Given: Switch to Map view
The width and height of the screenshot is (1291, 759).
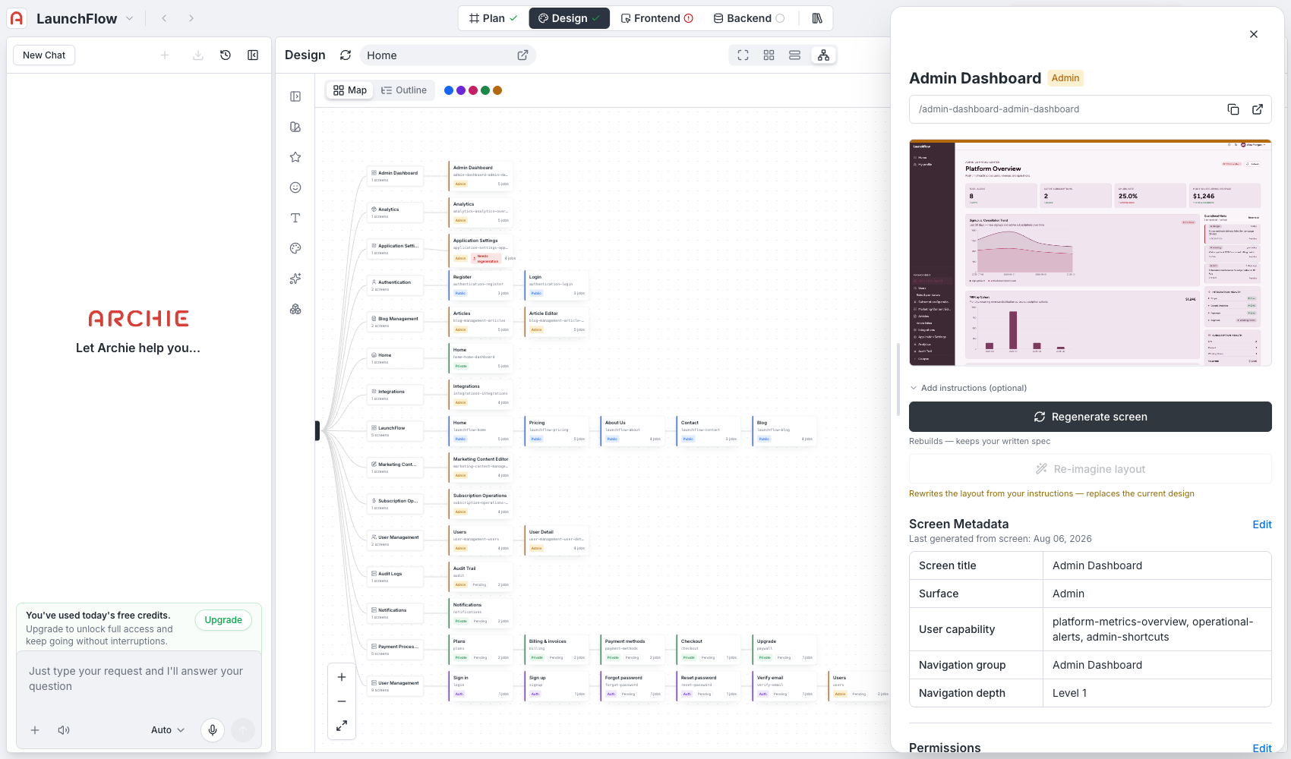Looking at the screenshot, I should (x=350, y=90).
